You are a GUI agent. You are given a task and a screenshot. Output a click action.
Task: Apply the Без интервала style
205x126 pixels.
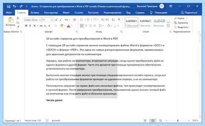(146, 23)
